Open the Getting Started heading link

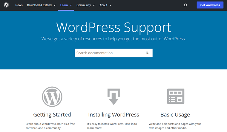(x=52, y=115)
